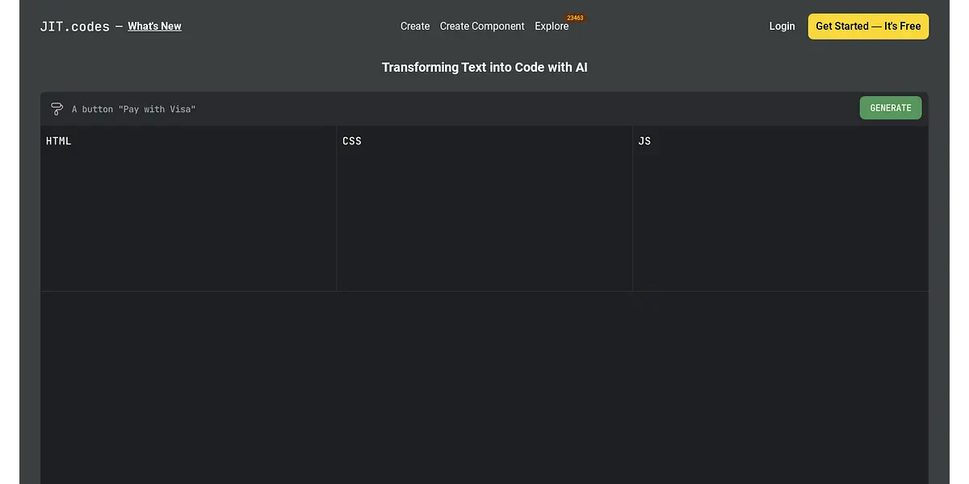The image size is (969, 484).
Task: Click the divider between HTML and CSS panels
Action: [x=337, y=208]
